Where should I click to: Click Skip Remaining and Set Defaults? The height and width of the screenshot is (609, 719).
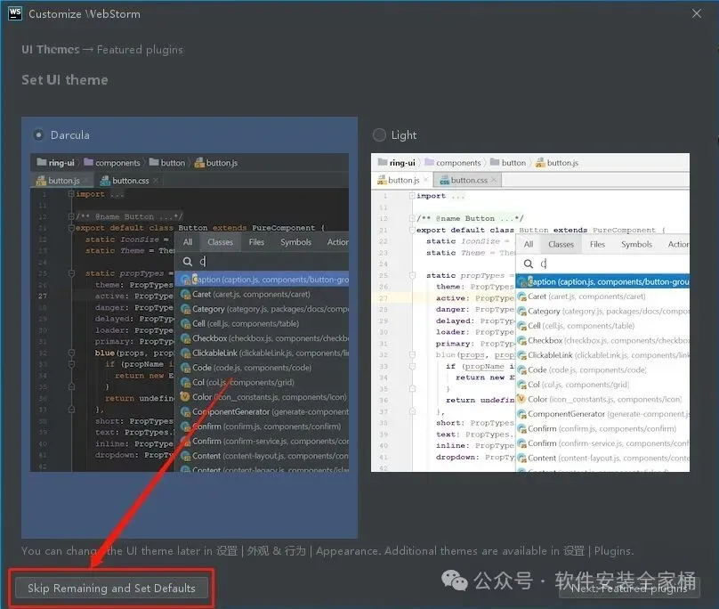111,588
